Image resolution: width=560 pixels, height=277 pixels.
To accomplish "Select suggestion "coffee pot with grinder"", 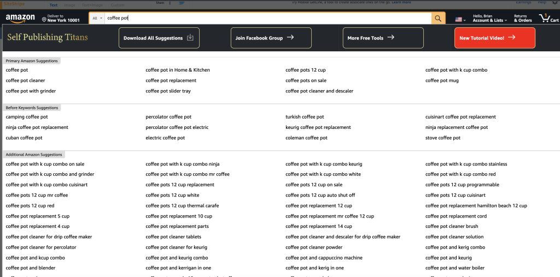I will click(31, 91).
